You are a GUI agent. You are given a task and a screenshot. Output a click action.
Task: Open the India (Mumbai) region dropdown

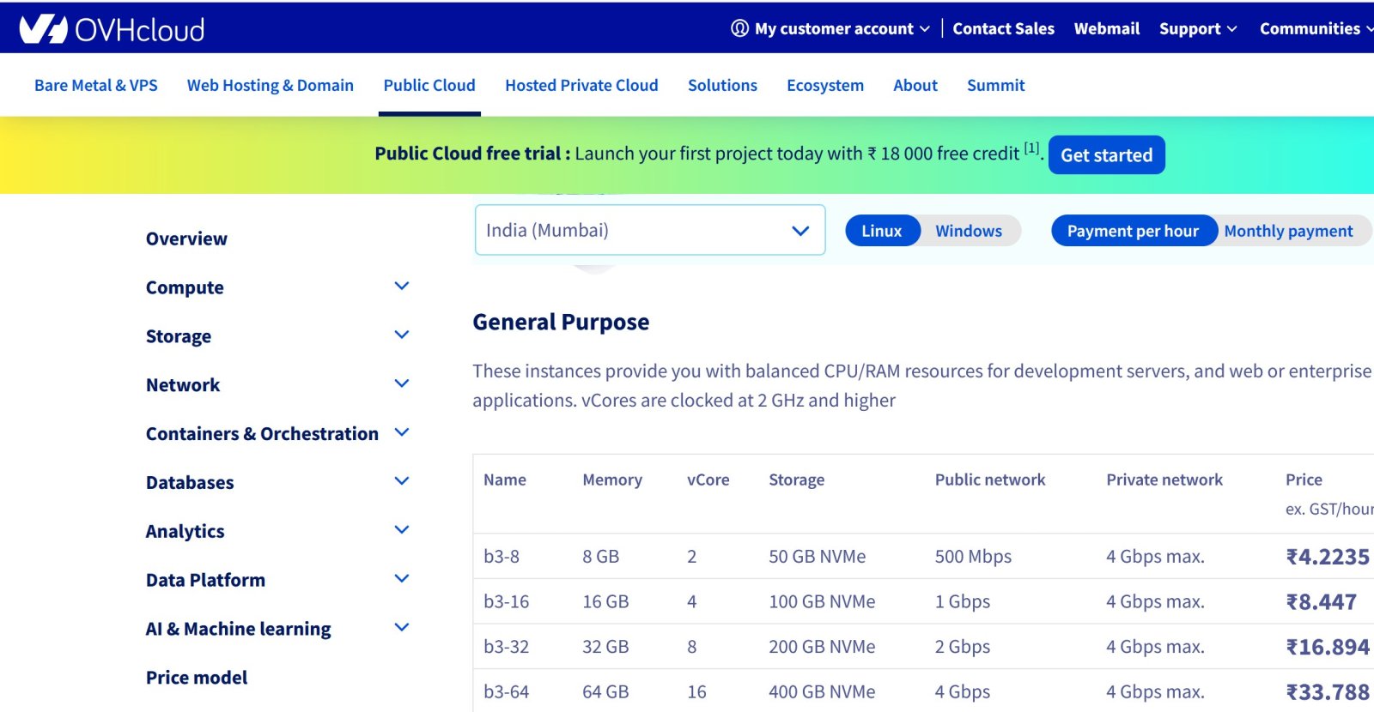(649, 230)
